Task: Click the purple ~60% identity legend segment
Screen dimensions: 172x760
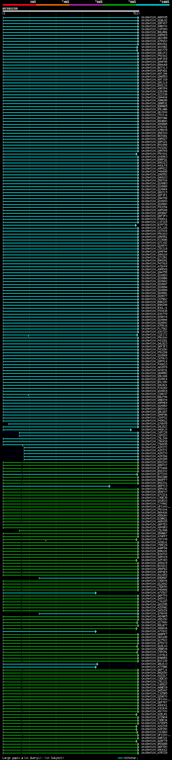Action: point(86,5)
